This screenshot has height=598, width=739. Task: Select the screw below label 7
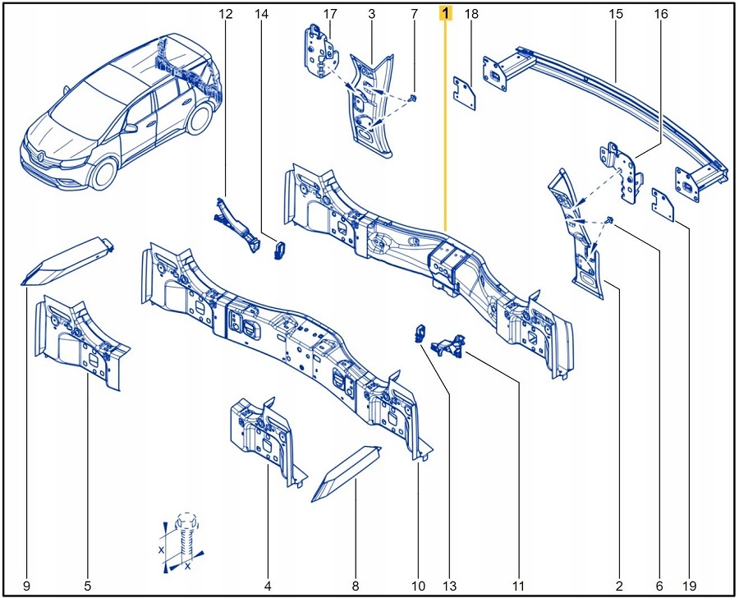[414, 98]
